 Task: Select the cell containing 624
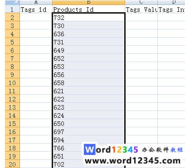point(89,115)
